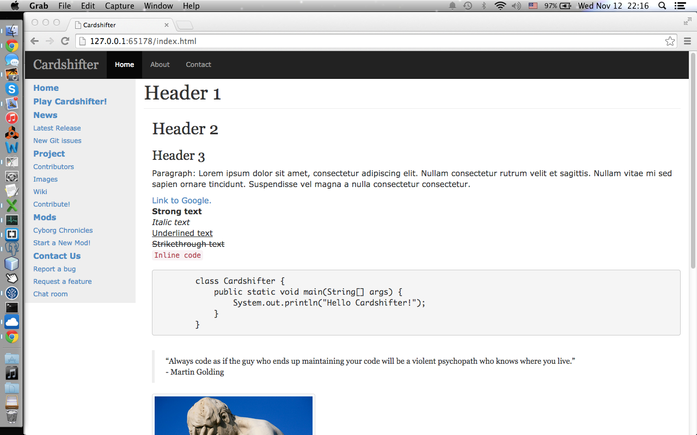The height and width of the screenshot is (435, 697).
Task: Open the Capture menu
Action: pyautogui.click(x=119, y=6)
